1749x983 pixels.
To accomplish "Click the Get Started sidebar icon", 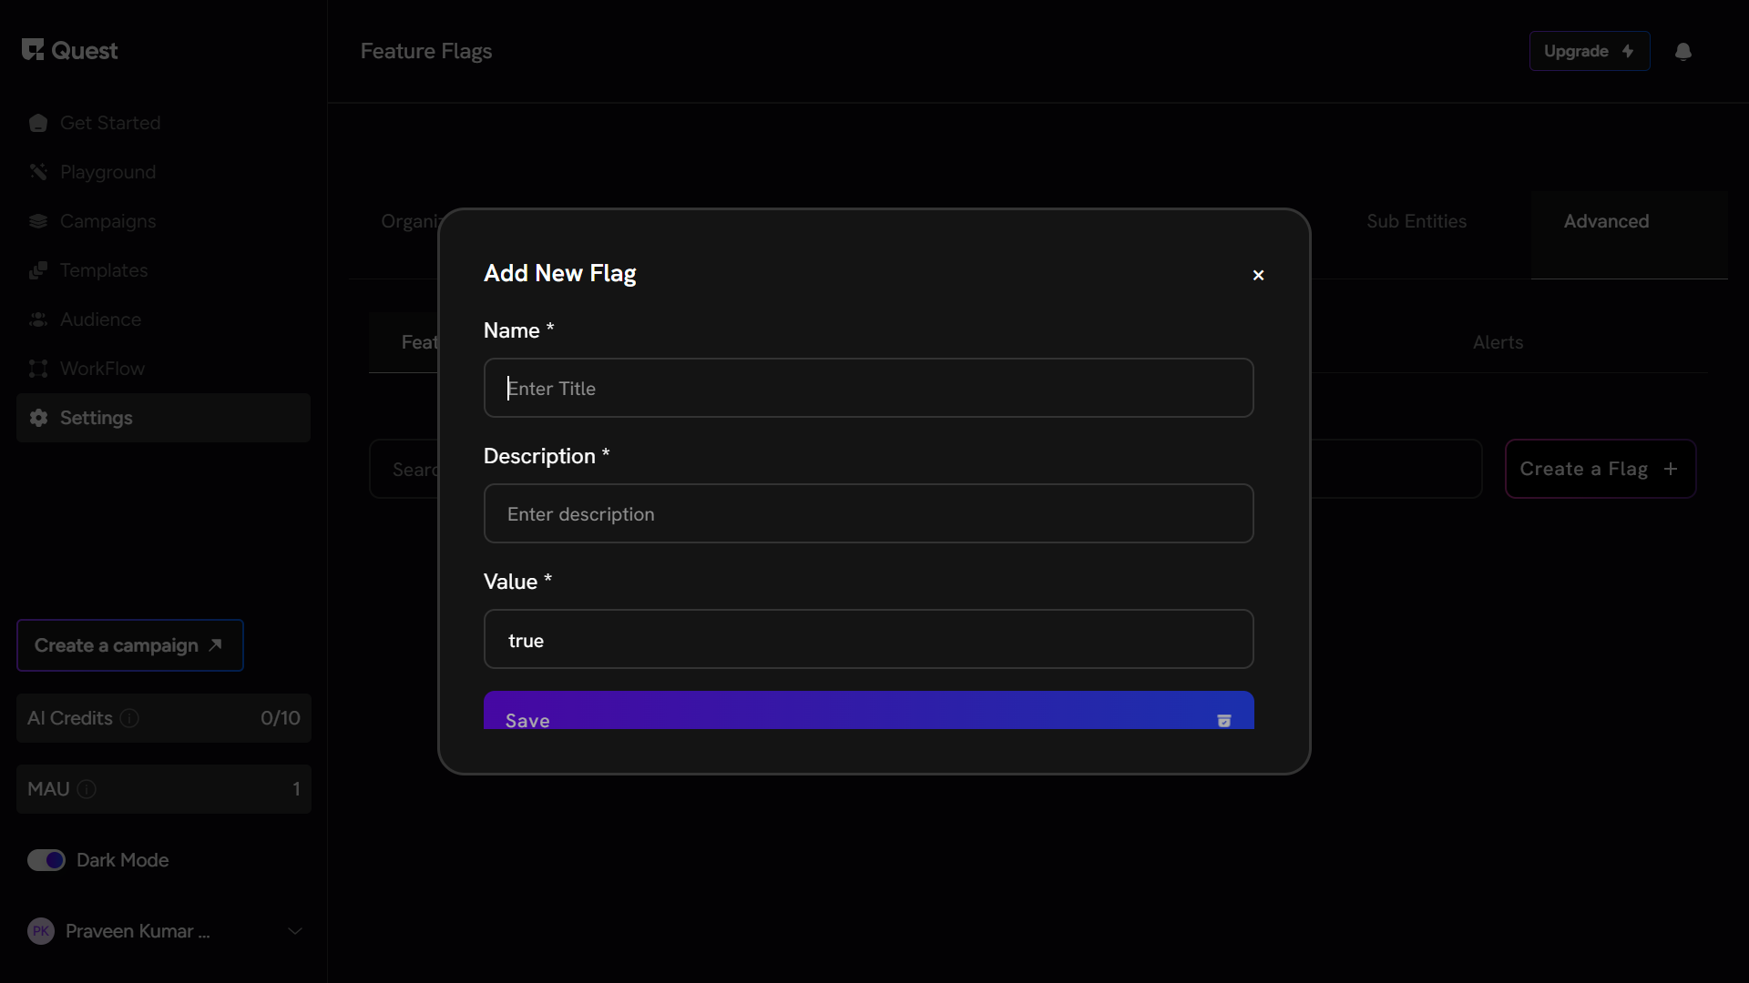I will (38, 123).
